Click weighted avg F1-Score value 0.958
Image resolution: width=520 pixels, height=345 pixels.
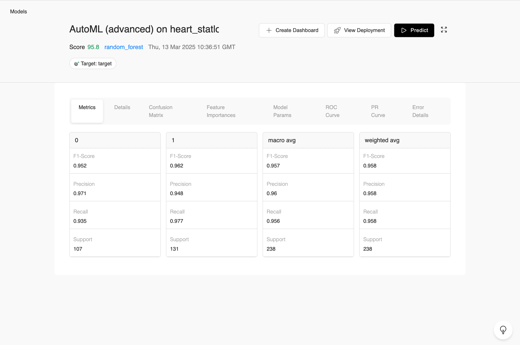(x=370, y=166)
